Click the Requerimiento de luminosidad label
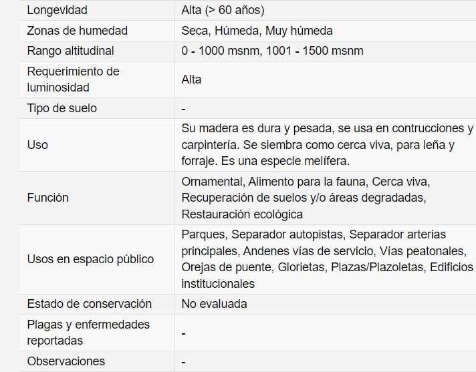Viewport: 476px width, 372px height. tap(73, 79)
